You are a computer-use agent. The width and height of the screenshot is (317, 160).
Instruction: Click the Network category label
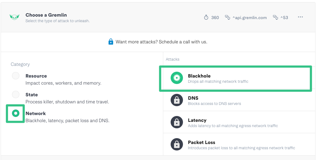point(36,114)
